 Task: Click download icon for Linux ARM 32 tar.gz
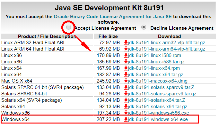pyautogui.click(x=126, y=43)
